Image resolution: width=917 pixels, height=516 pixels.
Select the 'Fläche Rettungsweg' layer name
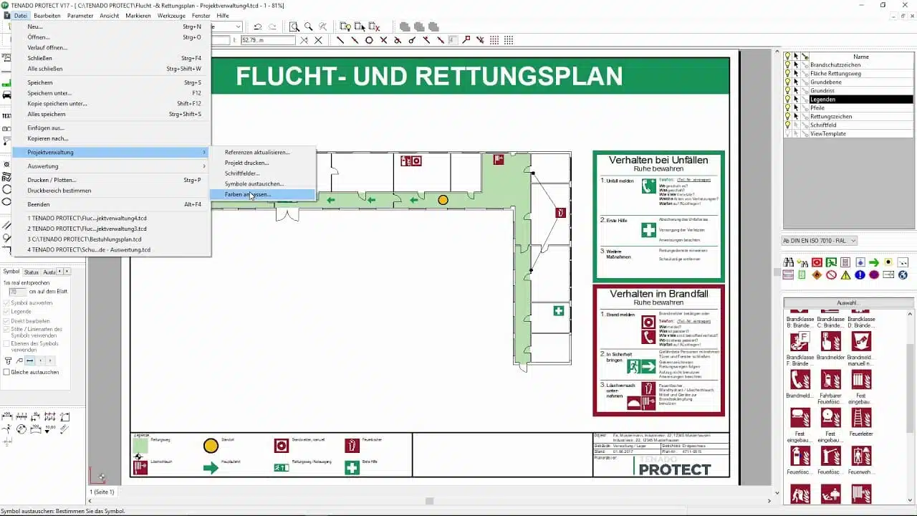835,73
